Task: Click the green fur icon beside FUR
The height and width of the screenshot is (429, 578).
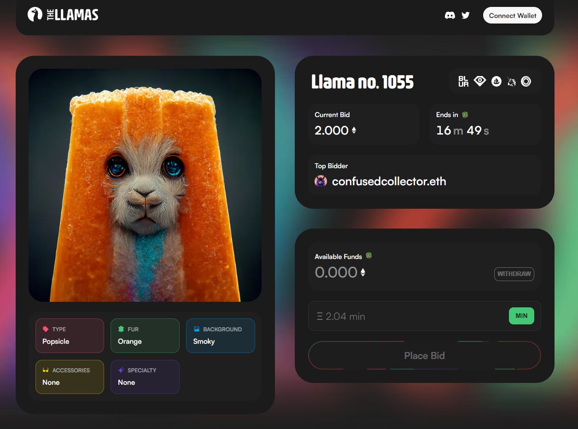Action: click(x=121, y=329)
